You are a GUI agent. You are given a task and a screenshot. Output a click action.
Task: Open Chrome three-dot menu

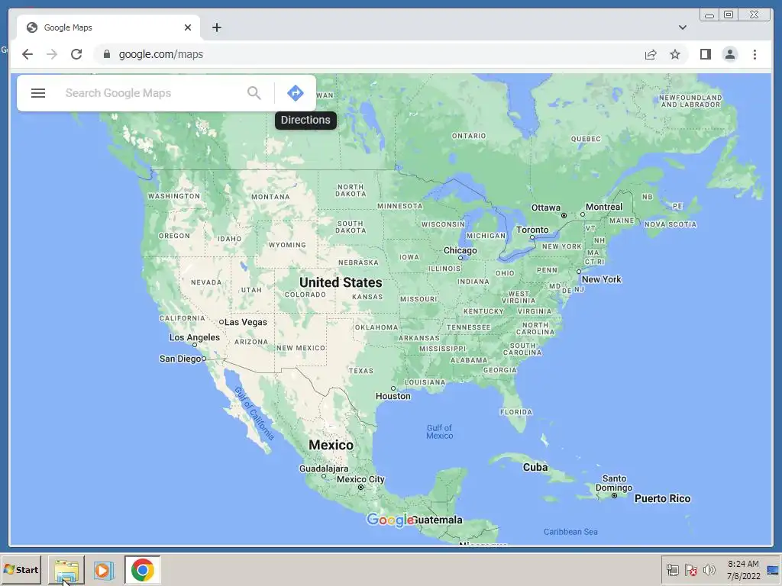coord(755,54)
